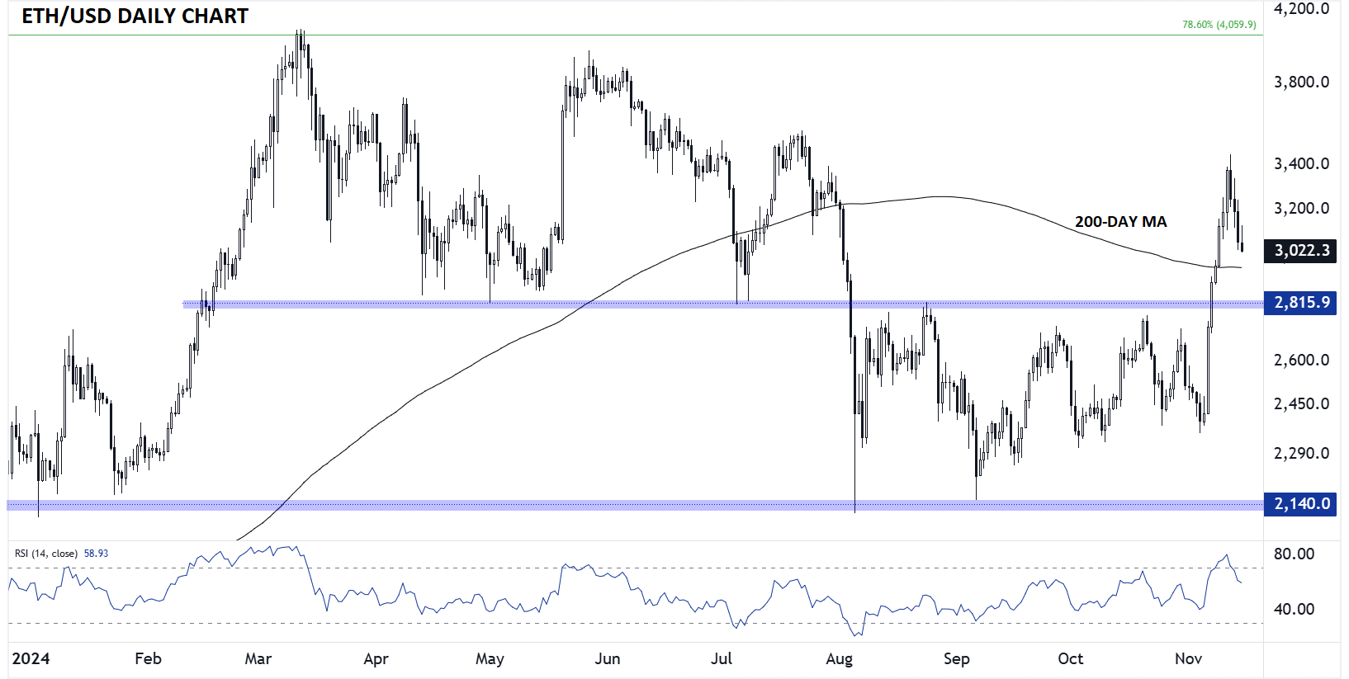
Task: Click the Aug label on time axis
Action: (x=839, y=658)
